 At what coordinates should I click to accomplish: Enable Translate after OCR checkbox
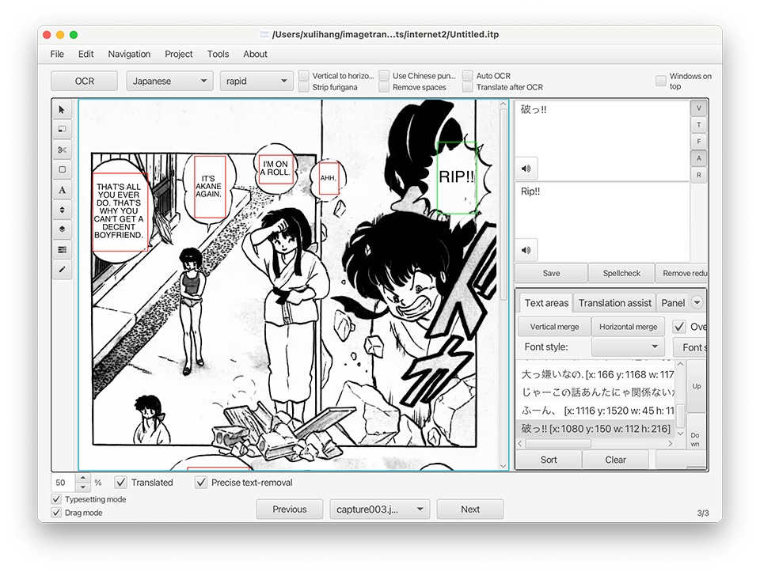468,87
